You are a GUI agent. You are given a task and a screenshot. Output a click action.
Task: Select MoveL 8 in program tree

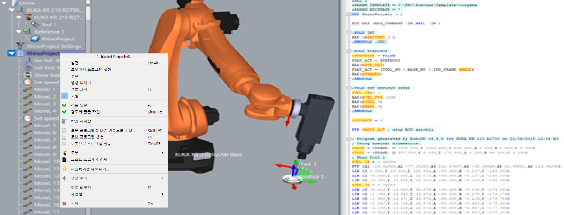[45, 147]
